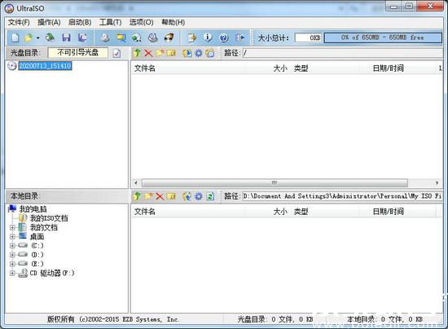The height and width of the screenshot is (329, 448).
Task: Create a new folder in disc pane
Action: [x=160, y=53]
